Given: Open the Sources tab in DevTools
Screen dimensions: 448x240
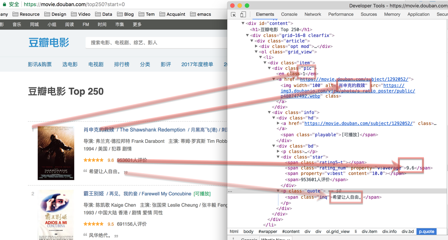Looking at the screenshot, I should click(369, 15).
